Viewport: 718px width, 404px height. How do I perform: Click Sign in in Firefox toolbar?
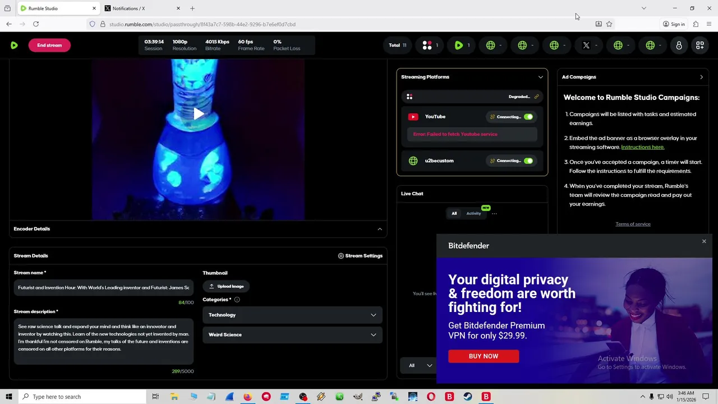coord(674,24)
